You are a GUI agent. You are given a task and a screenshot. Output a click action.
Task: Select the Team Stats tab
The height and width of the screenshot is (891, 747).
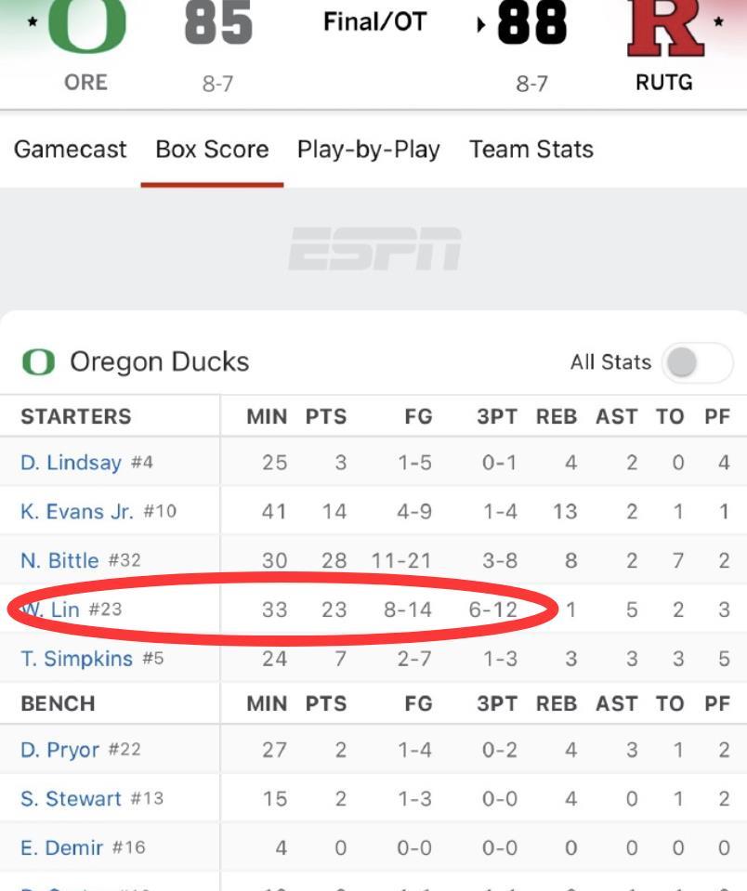coord(531,150)
